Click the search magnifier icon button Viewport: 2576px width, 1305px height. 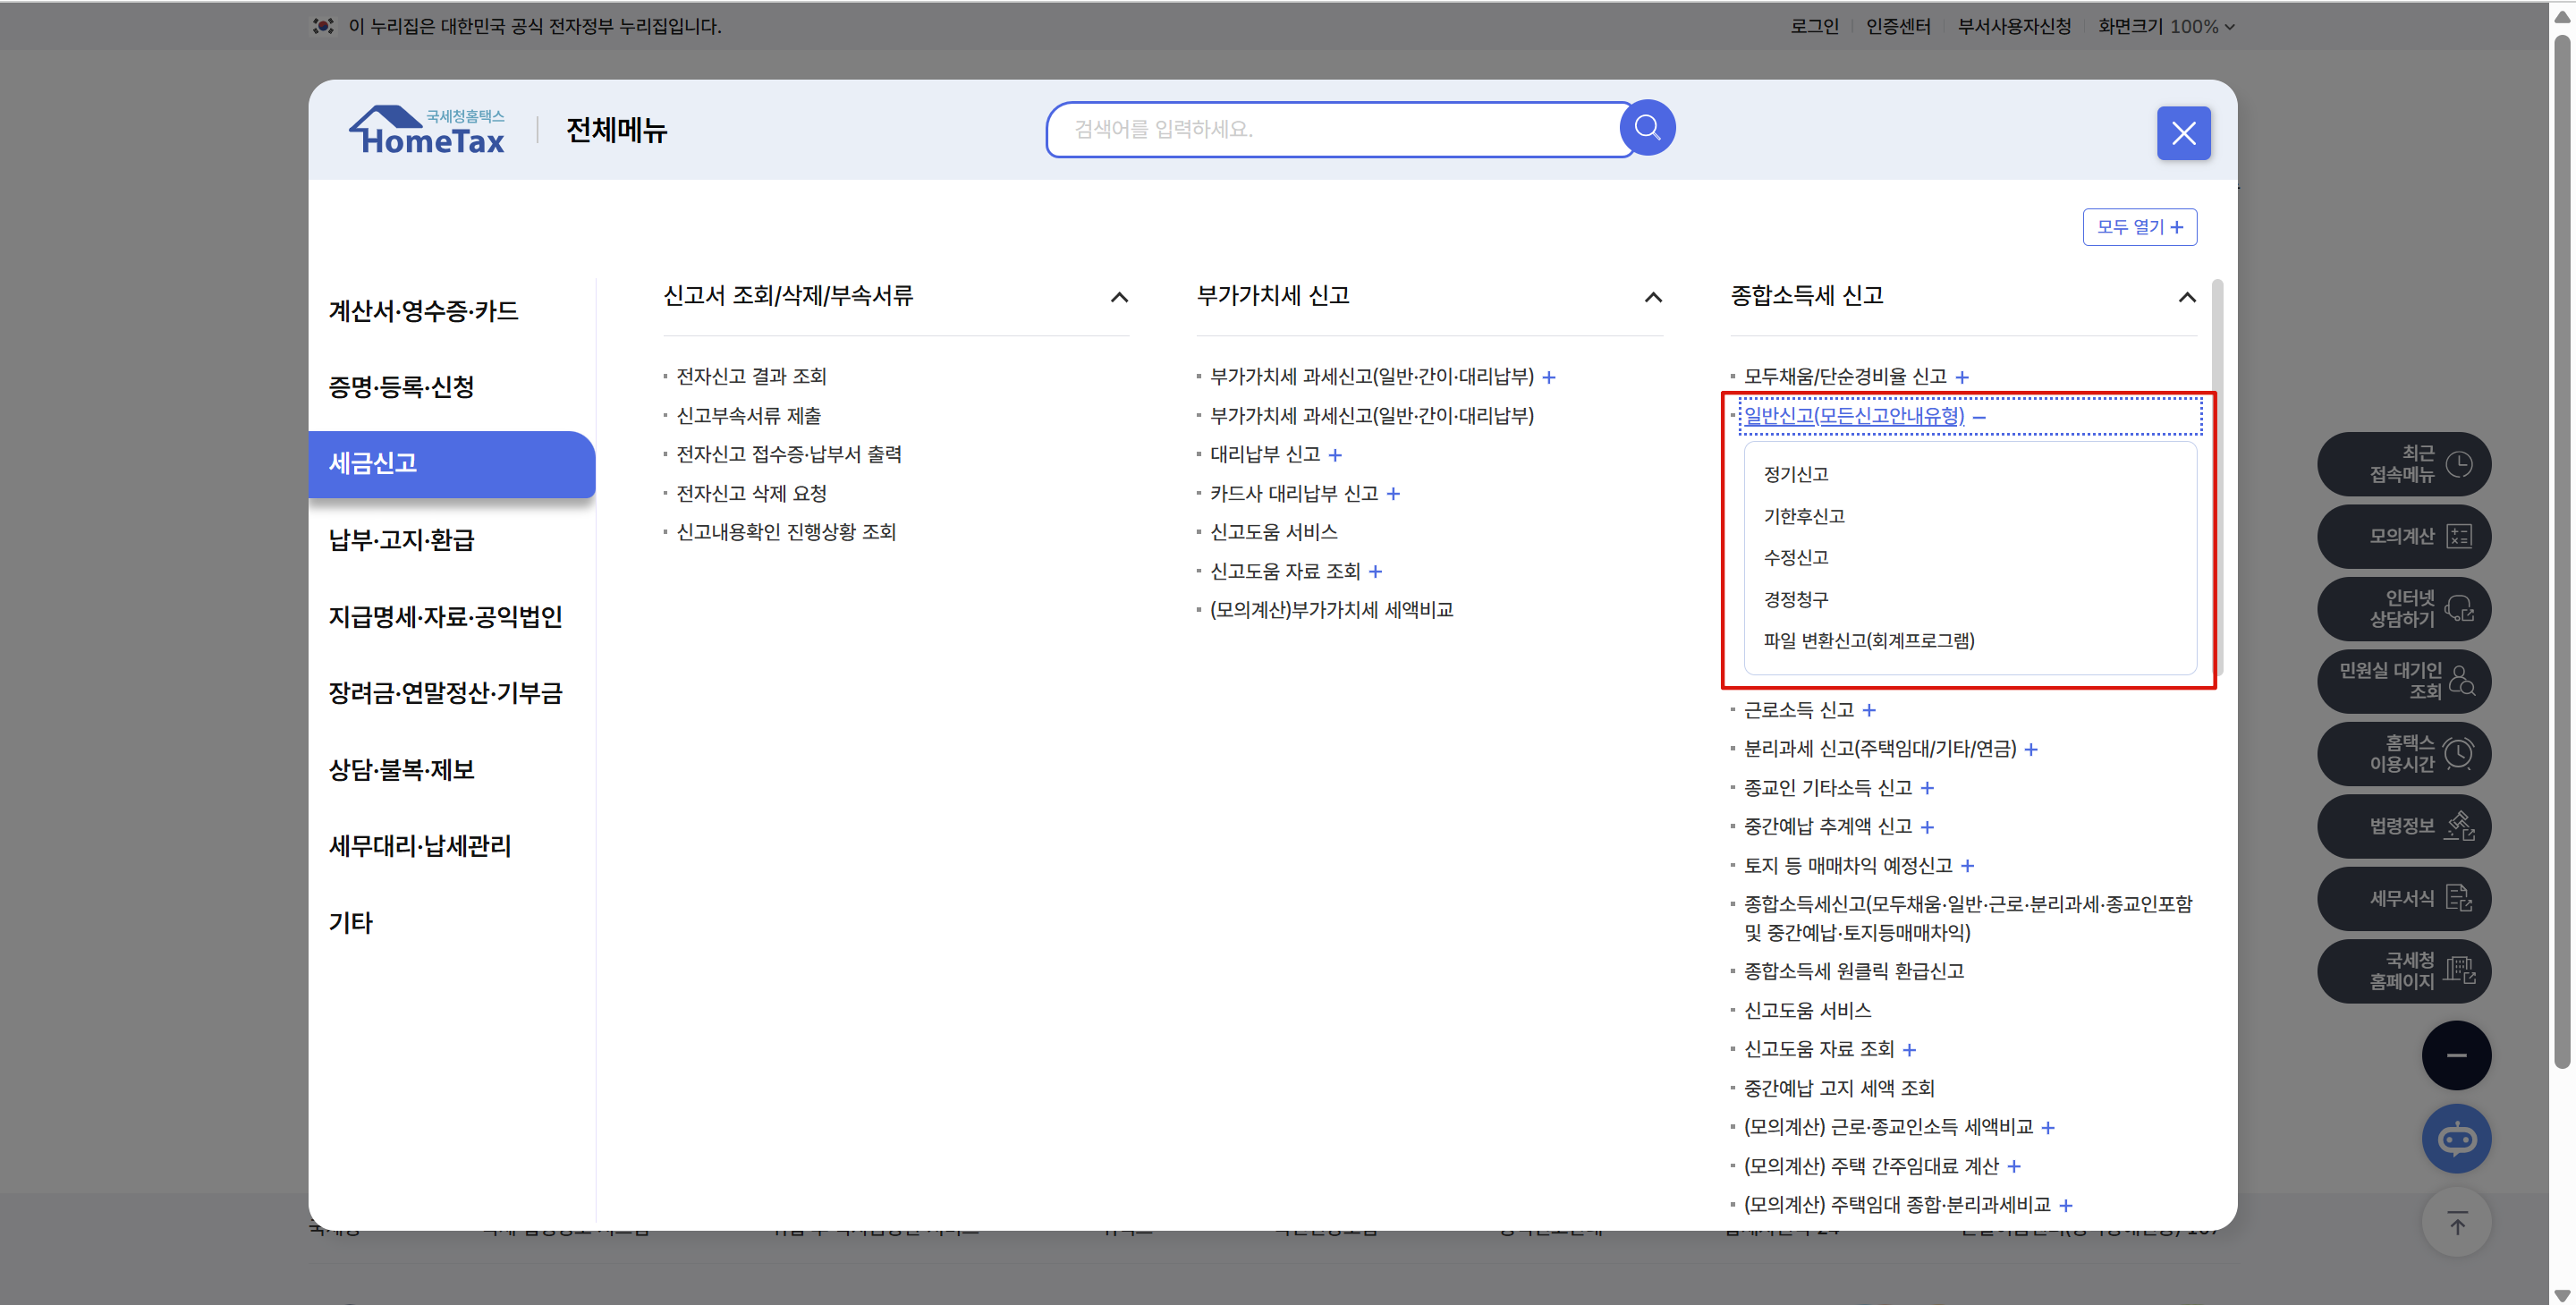coord(1646,128)
